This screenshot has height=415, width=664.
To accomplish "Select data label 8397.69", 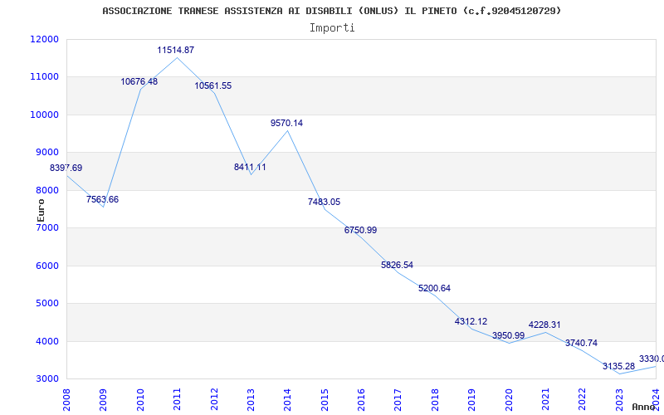I will click(66, 168).
